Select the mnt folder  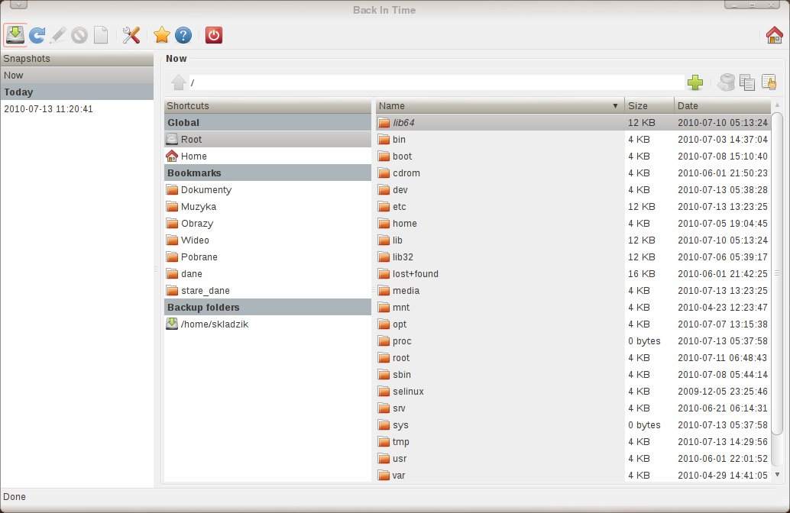tap(573, 307)
